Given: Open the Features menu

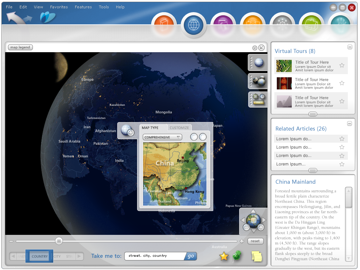Looking at the screenshot, I should pos(83,7).
